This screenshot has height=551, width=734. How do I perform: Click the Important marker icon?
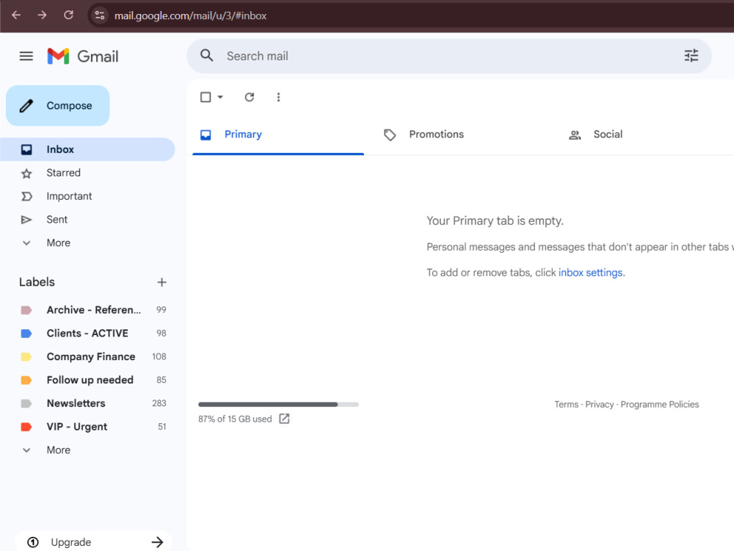pos(26,196)
